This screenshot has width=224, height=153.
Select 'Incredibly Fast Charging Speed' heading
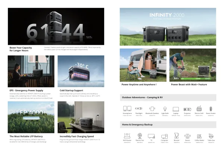coord(77,137)
